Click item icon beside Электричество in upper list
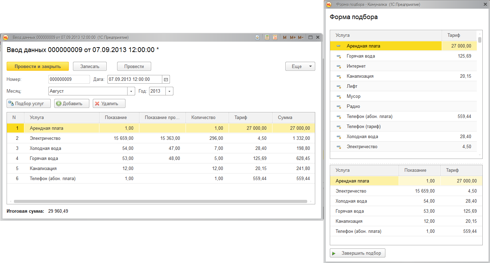 tap(339, 147)
